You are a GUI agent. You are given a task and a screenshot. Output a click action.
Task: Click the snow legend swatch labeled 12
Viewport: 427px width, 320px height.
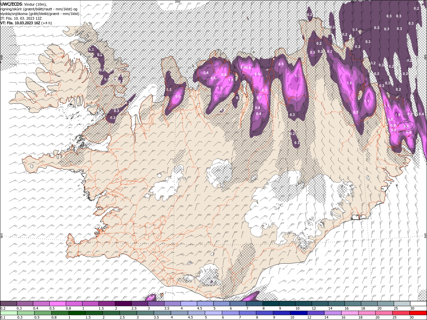(x=320, y=304)
